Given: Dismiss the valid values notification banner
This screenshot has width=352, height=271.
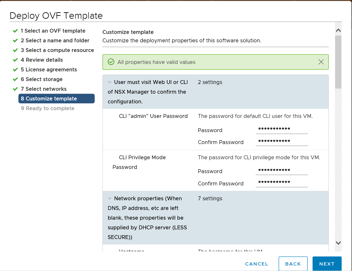Looking at the screenshot, I should (x=321, y=62).
